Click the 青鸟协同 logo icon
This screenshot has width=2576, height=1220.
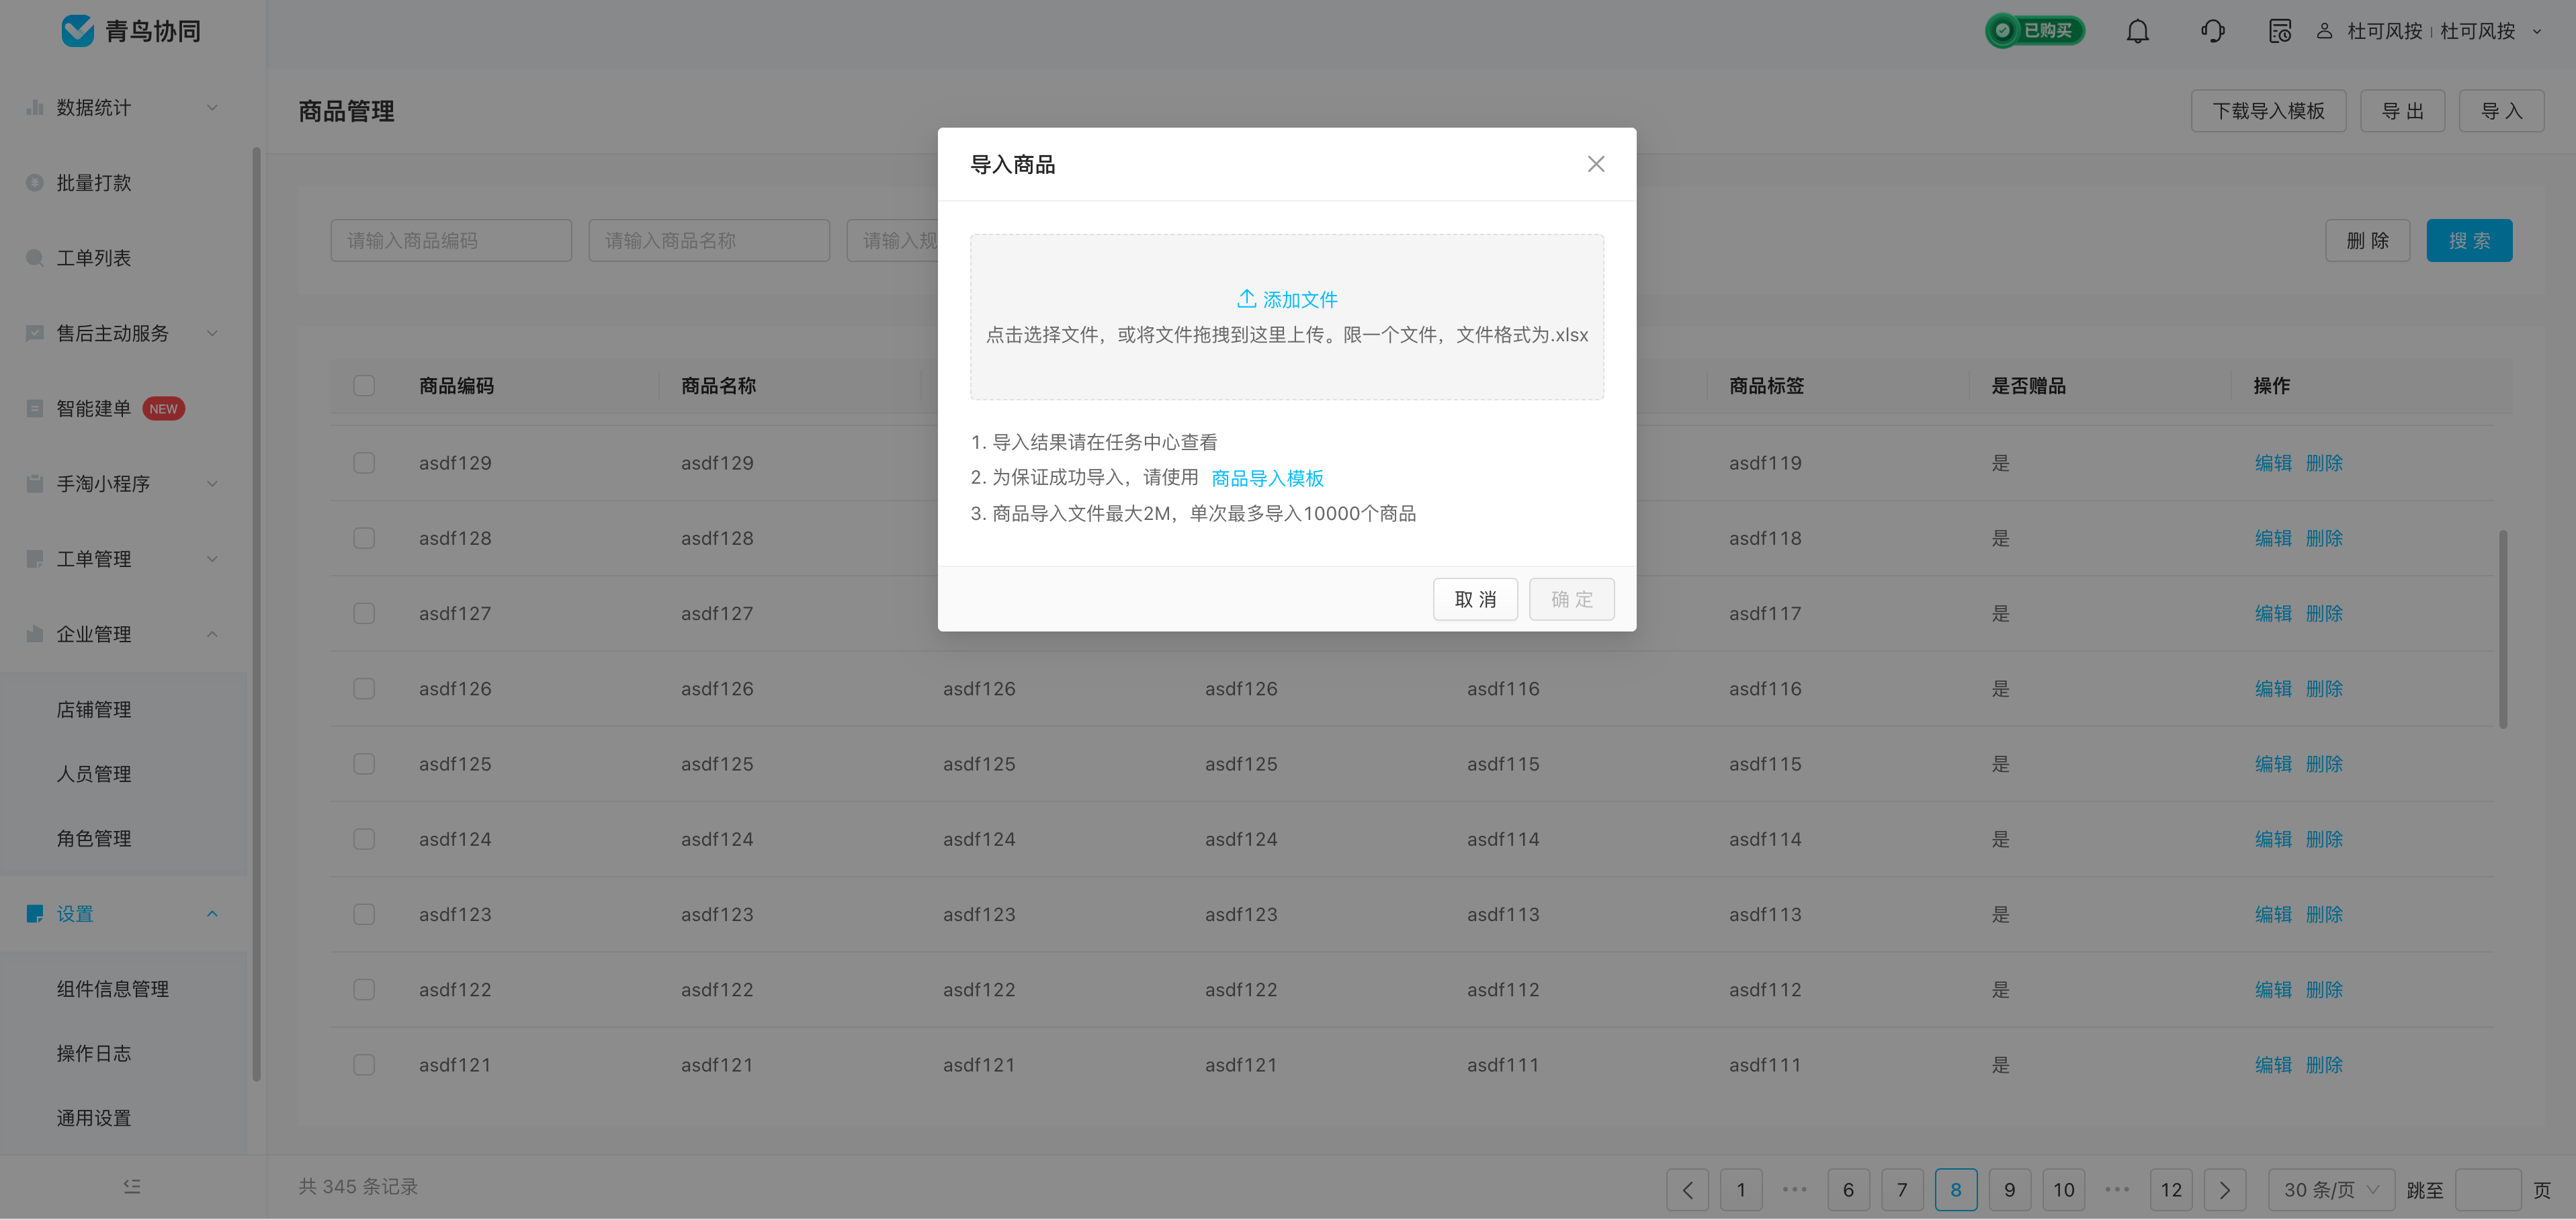pyautogui.click(x=77, y=31)
